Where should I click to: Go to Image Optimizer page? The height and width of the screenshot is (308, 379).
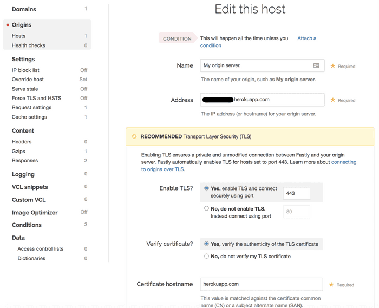tap(35, 213)
